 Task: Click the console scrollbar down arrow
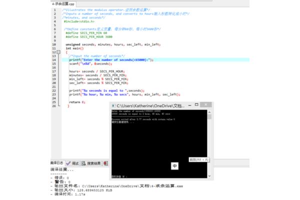click(x=209, y=176)
